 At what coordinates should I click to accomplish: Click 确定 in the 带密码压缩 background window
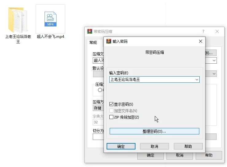click(151, 156)
